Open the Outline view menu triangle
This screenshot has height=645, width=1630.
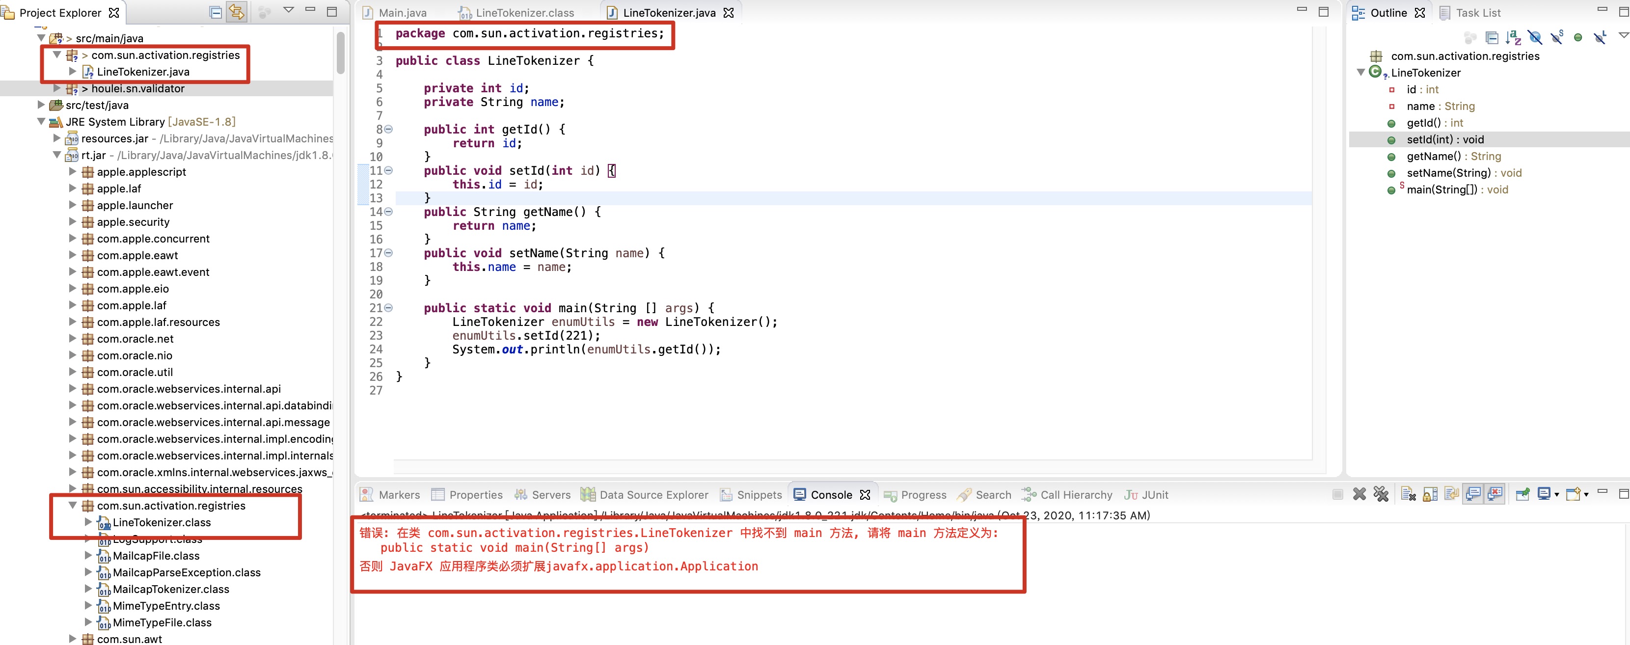(1623, 35)
